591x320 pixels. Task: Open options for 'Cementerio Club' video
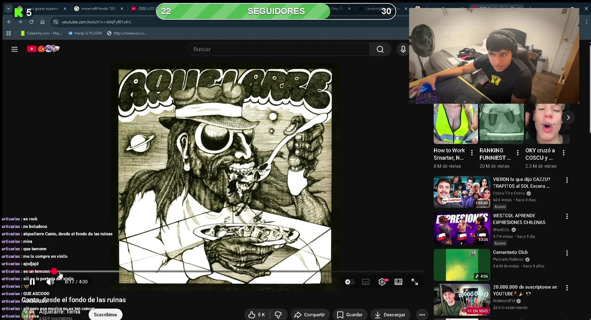pos(567,253)
